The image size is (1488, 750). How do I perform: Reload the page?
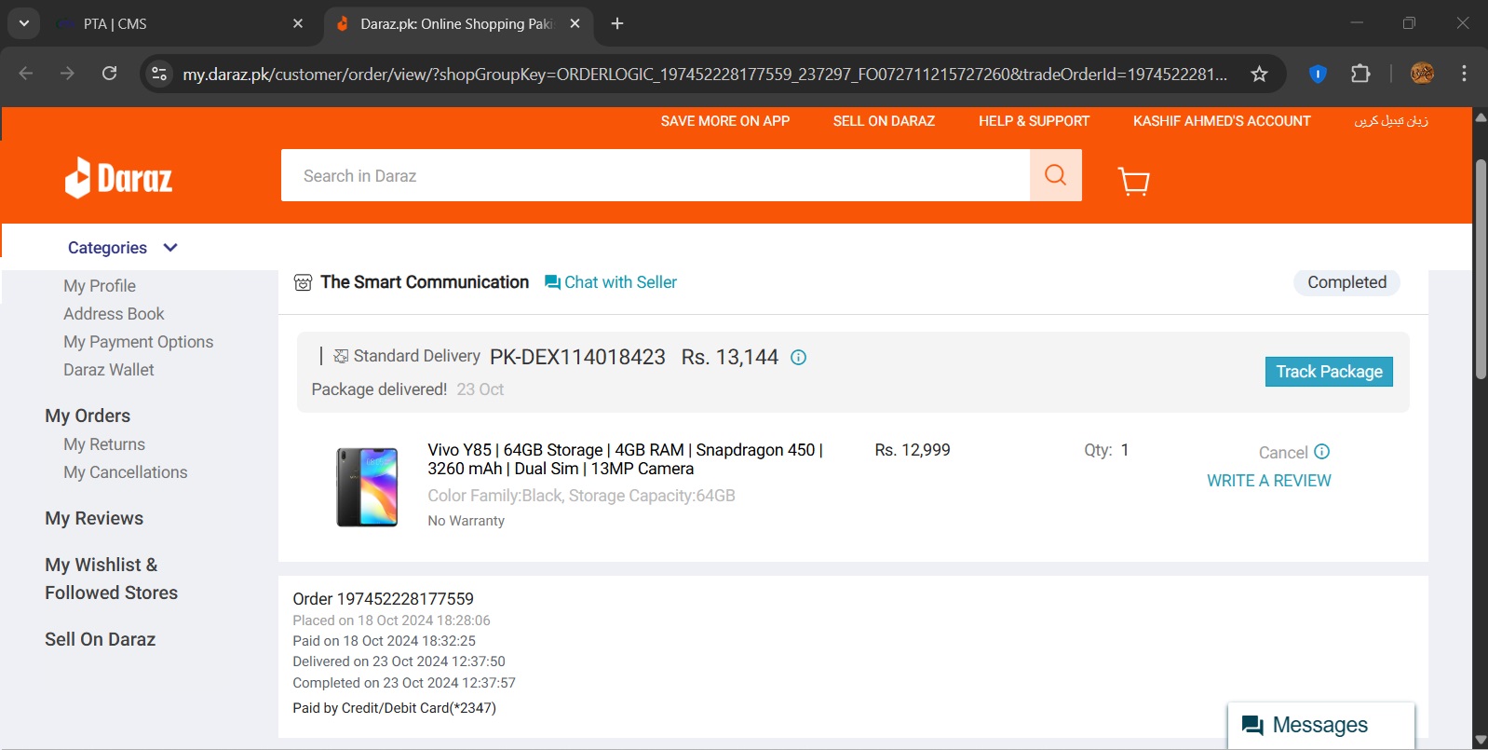click(109, 74)
